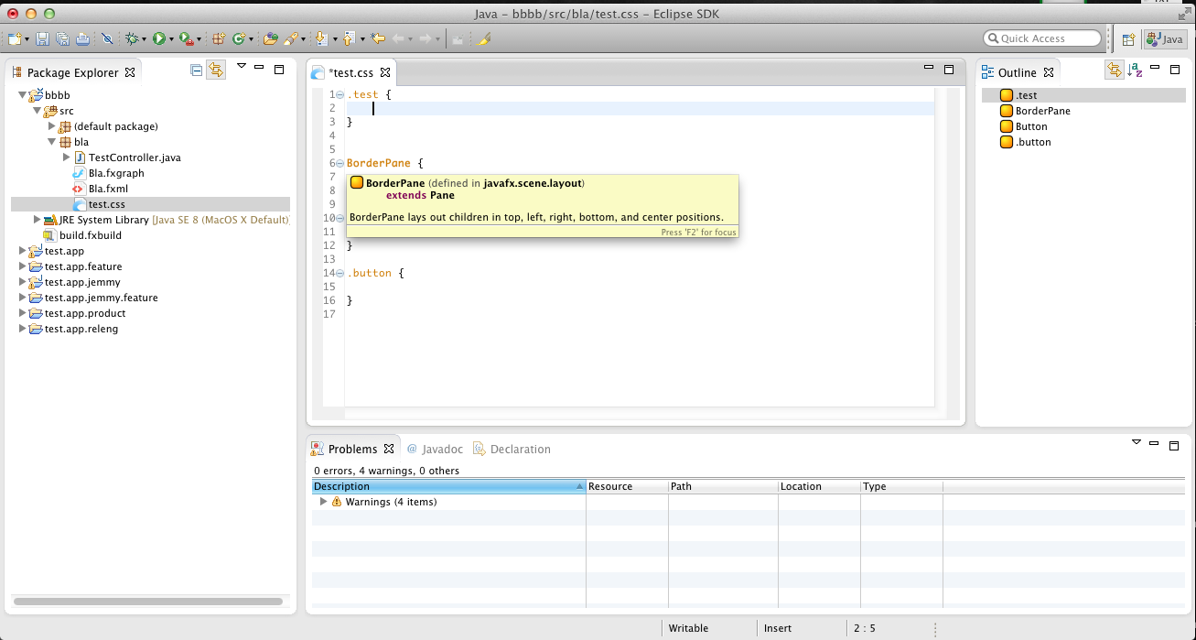Expand the test.app project node
The height and width of the screenshot is (640, 1196).
pyautogui.click(x=22, y=251)
